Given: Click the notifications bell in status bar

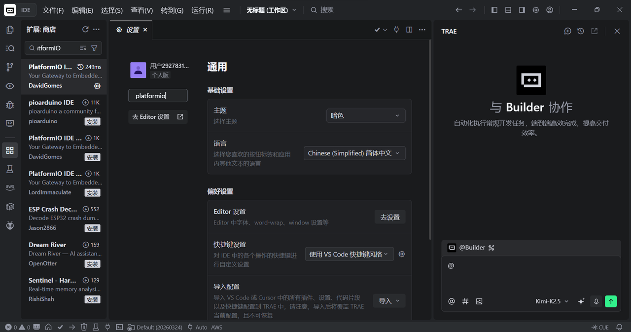Looking at the screenshot, I should pos(619,327).
